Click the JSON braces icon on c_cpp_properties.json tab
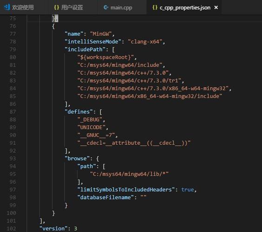Screen dimensions: 262x232 [155, 7]
